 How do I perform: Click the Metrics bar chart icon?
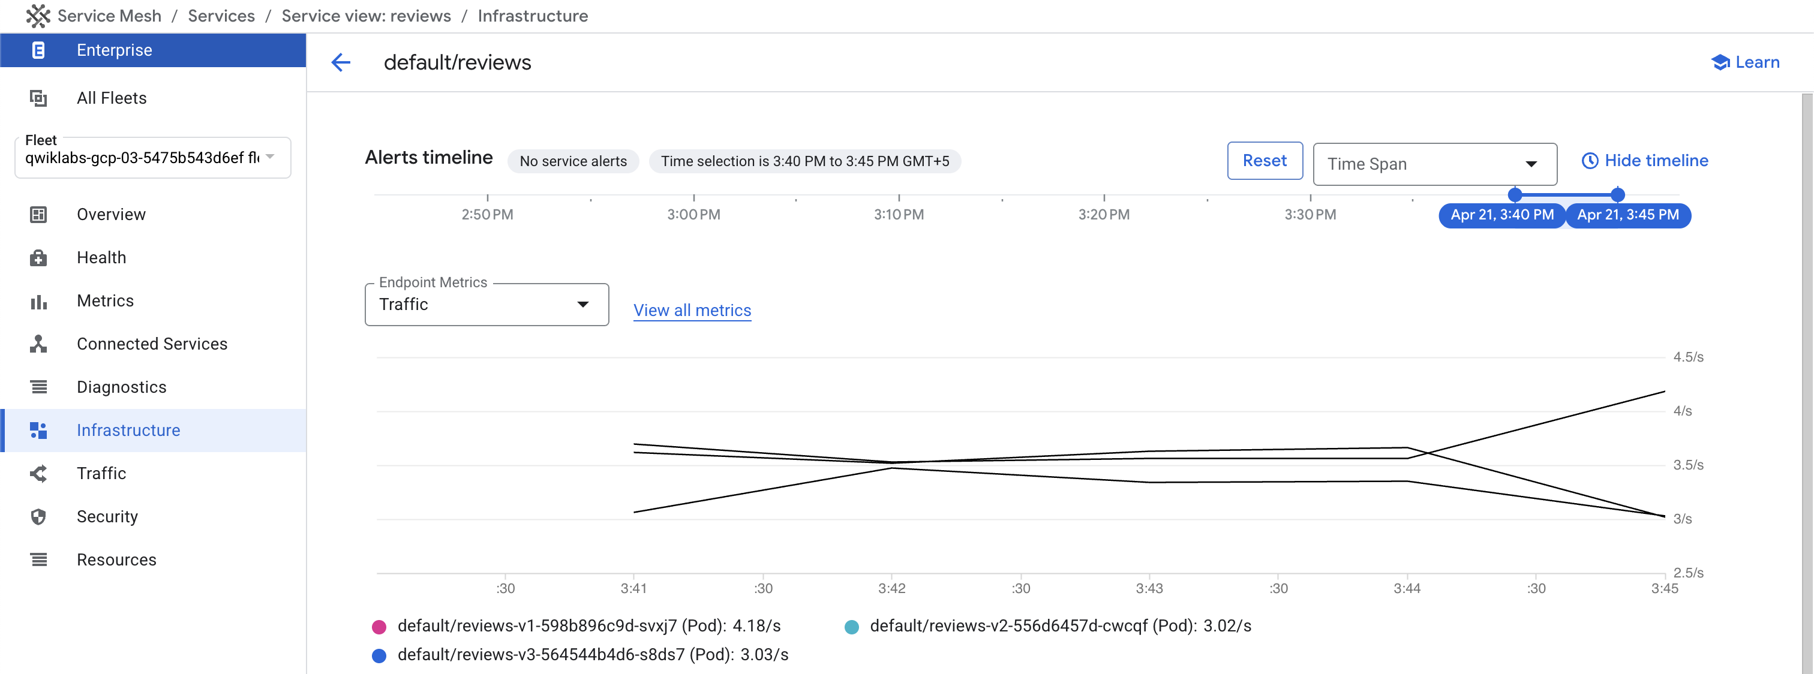(39, 302)
